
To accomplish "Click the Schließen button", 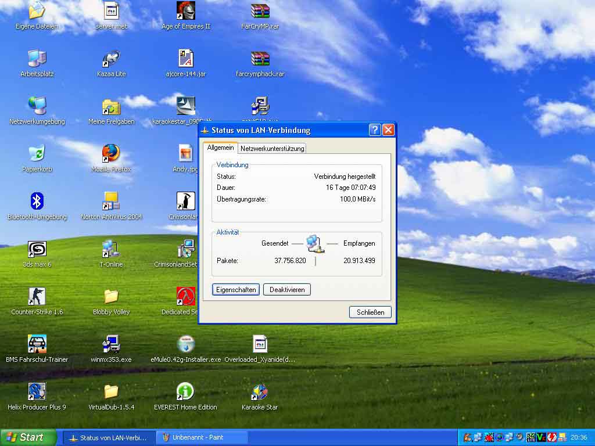I will tap(370, 312).
